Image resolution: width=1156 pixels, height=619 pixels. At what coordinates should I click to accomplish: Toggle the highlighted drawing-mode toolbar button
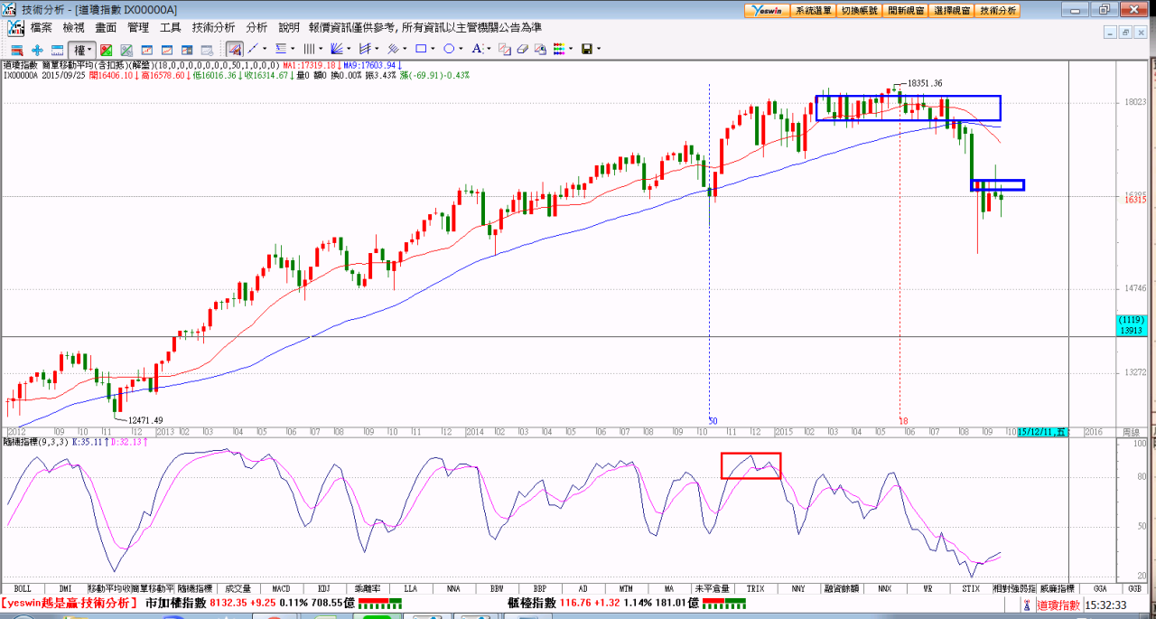[234, 49]
